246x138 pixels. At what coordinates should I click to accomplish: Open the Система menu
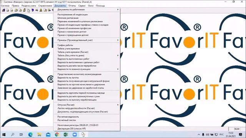tap(5, 6)
